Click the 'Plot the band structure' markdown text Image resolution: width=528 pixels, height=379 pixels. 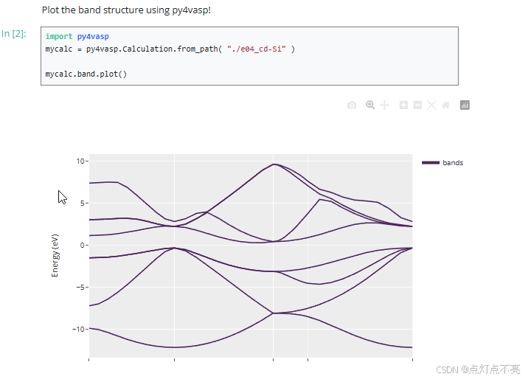[126, 10]
